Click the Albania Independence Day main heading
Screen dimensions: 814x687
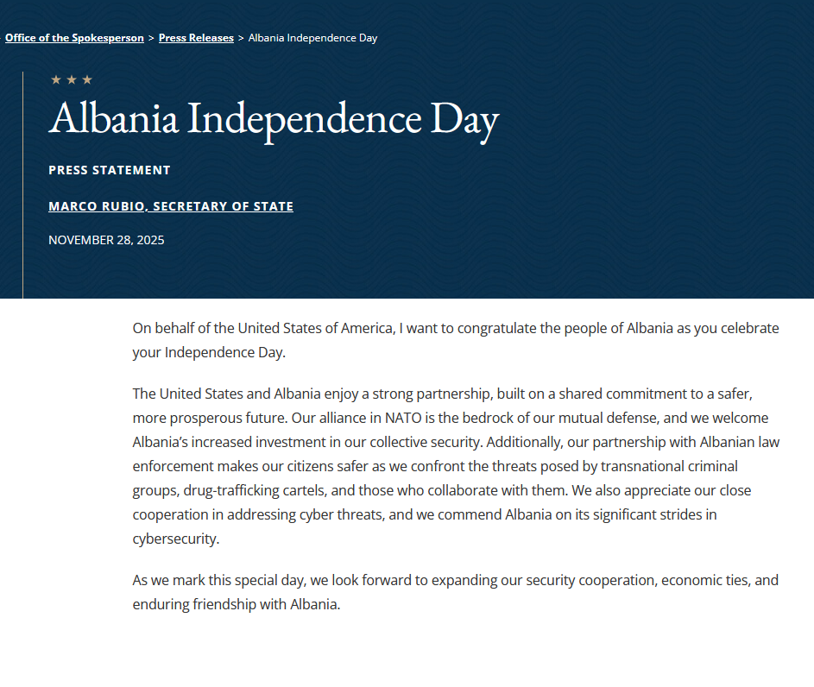274,119
